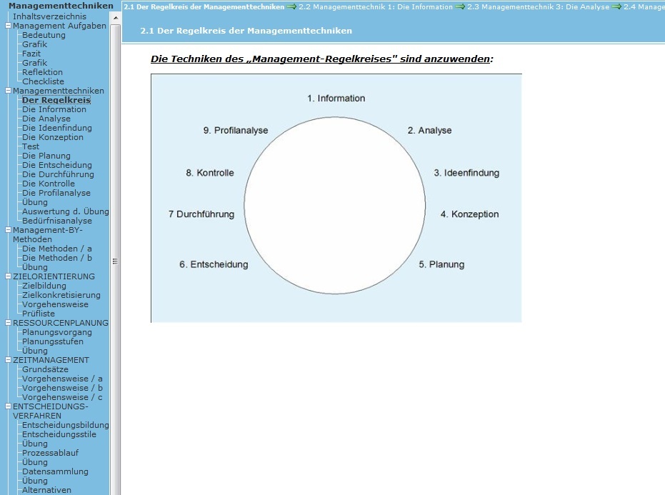
Task: Click breadcrumb 2.1 Der Regelkreis der Managementtechniken
Action: 204,7
